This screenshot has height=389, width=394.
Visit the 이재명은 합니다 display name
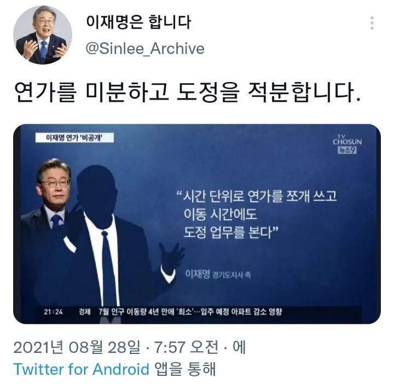[138, 22]
